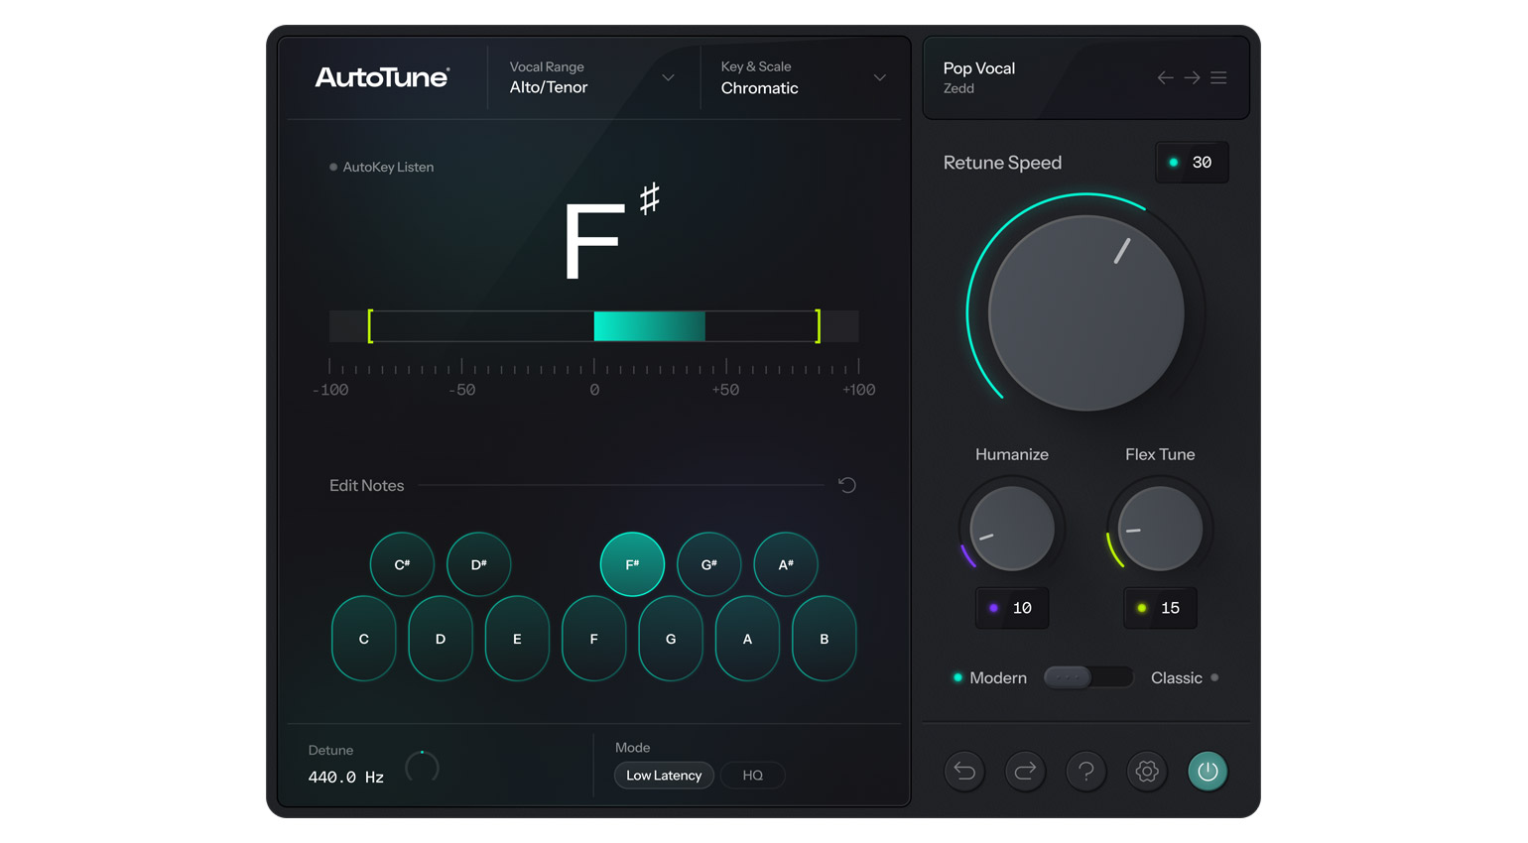Image resolution: width=1528 pixels, height=843 pixels.
Task: Click the undo arrow icon
Action: [x=963, y=771]
